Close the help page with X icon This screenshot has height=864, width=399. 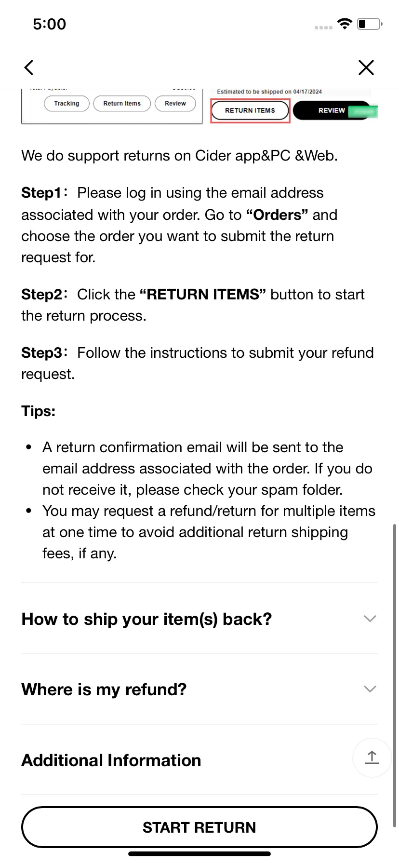[366, 67]
